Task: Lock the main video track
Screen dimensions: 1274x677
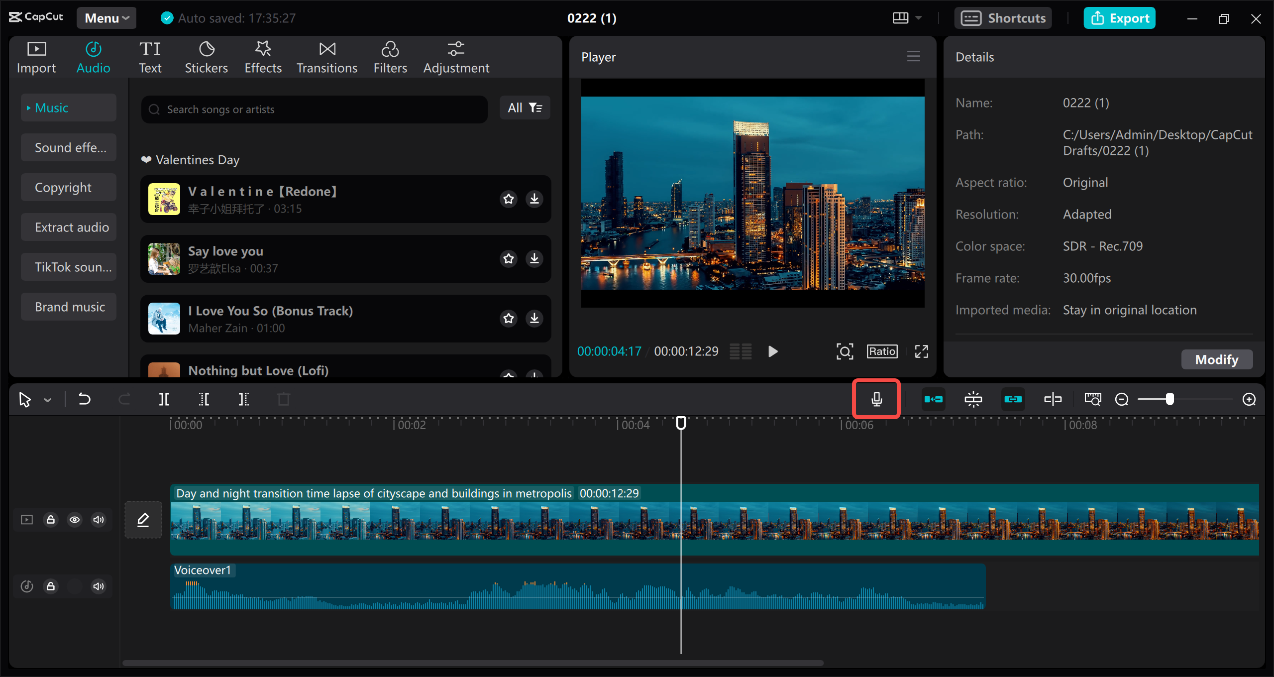Action: coord(50,519)
